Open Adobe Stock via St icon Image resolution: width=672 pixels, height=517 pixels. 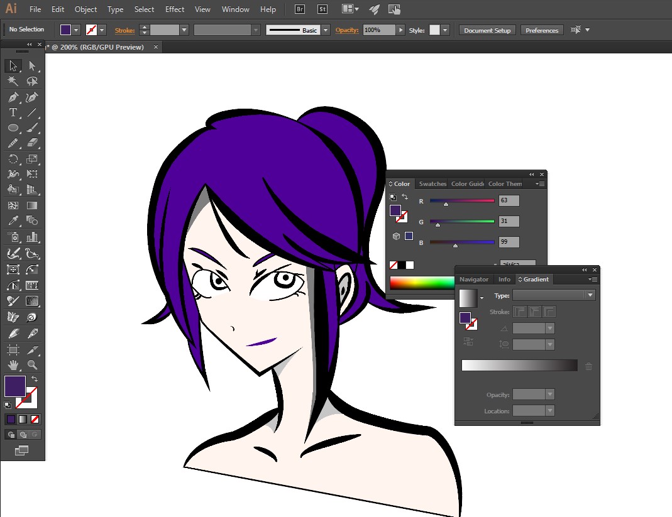322,9
